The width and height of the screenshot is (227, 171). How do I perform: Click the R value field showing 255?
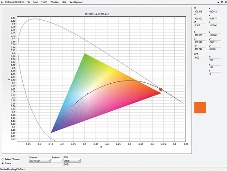tap(215, 60)
